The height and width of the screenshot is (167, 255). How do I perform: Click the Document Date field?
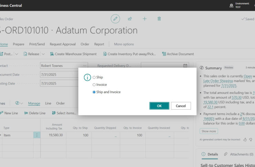pos(59,75)
